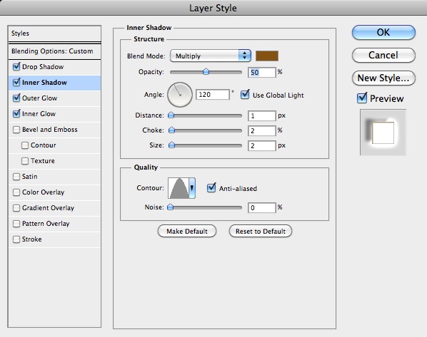427x337 pixels.
Task: Click the Angle value input field
Action: point(213,95)
